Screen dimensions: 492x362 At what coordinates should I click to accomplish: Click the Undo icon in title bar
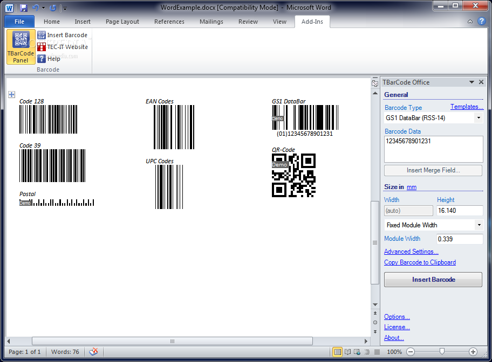coord(36,8)
